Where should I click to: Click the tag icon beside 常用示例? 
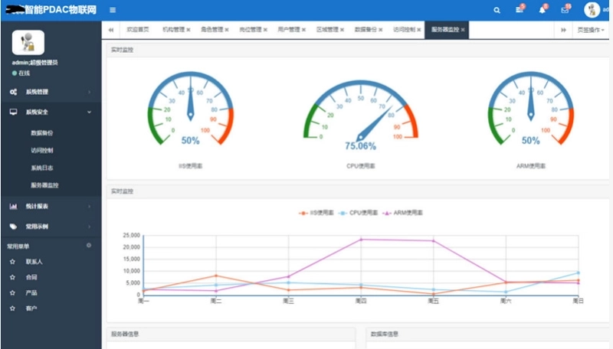point(13,227)
